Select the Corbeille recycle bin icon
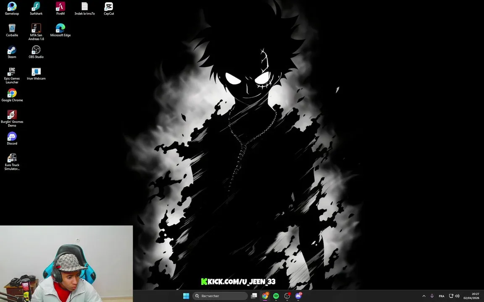 (12, 30)
